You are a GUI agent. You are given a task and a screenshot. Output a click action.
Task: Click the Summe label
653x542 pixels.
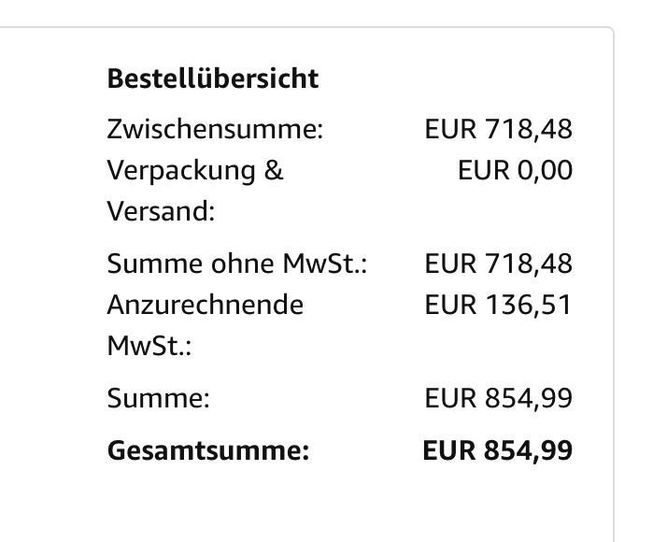158,398
